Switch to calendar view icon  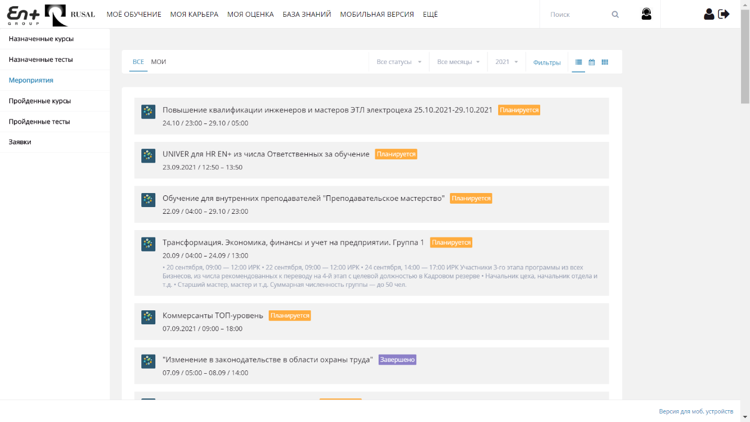(x=591, y=62)
